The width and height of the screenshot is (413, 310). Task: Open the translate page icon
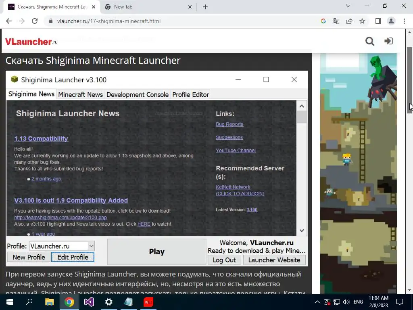pos(336,21)
